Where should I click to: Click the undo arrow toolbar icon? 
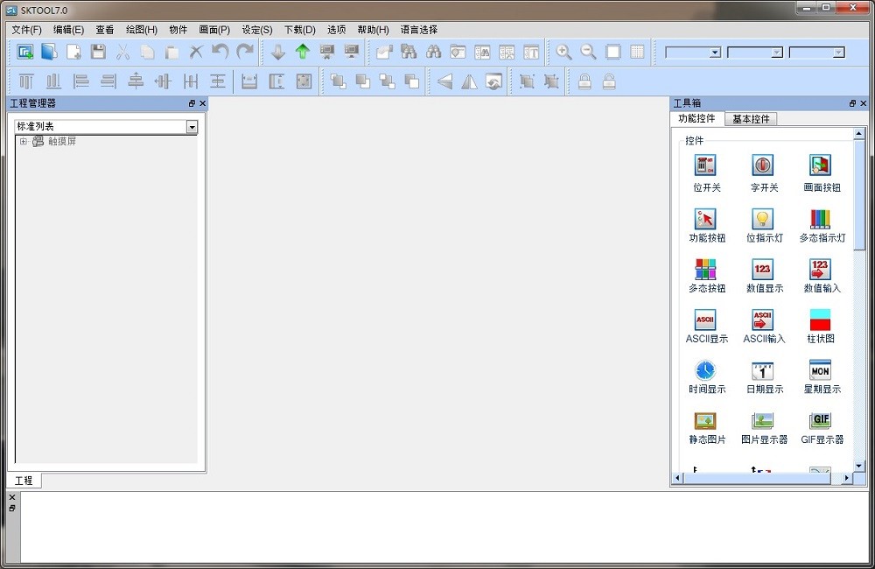click(218, 53)
